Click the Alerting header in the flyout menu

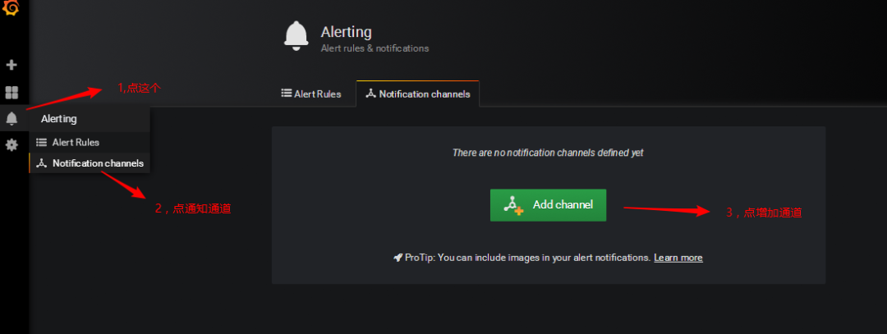(59, 119)
